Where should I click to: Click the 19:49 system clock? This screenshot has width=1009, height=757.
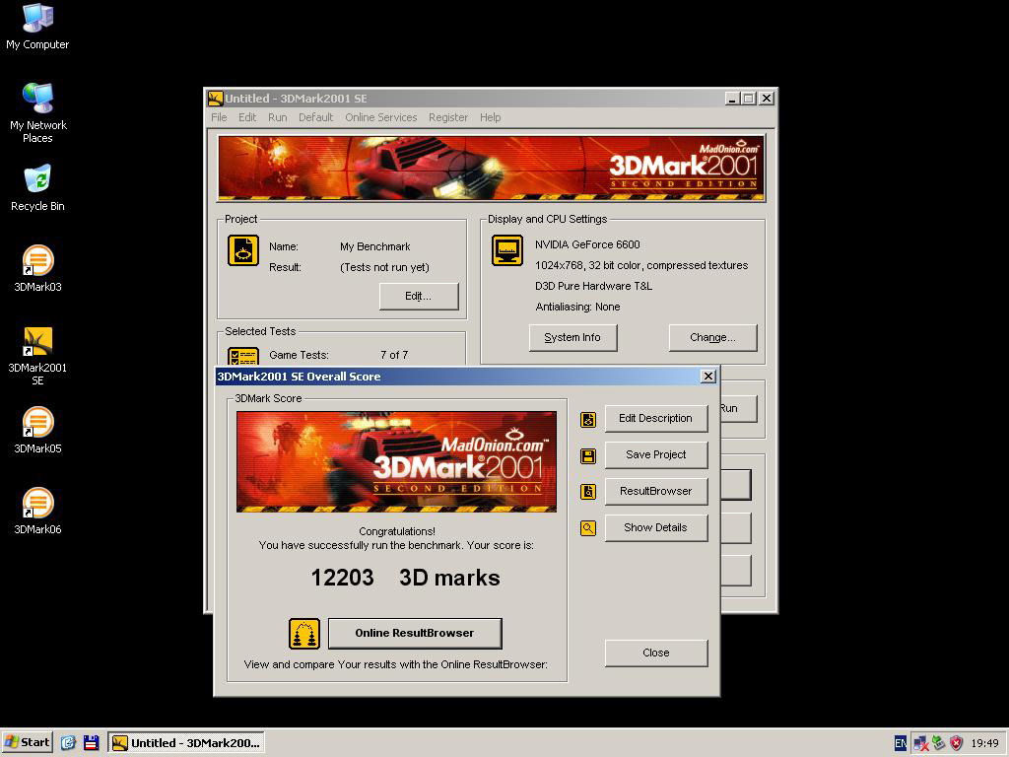coord(984,743)
